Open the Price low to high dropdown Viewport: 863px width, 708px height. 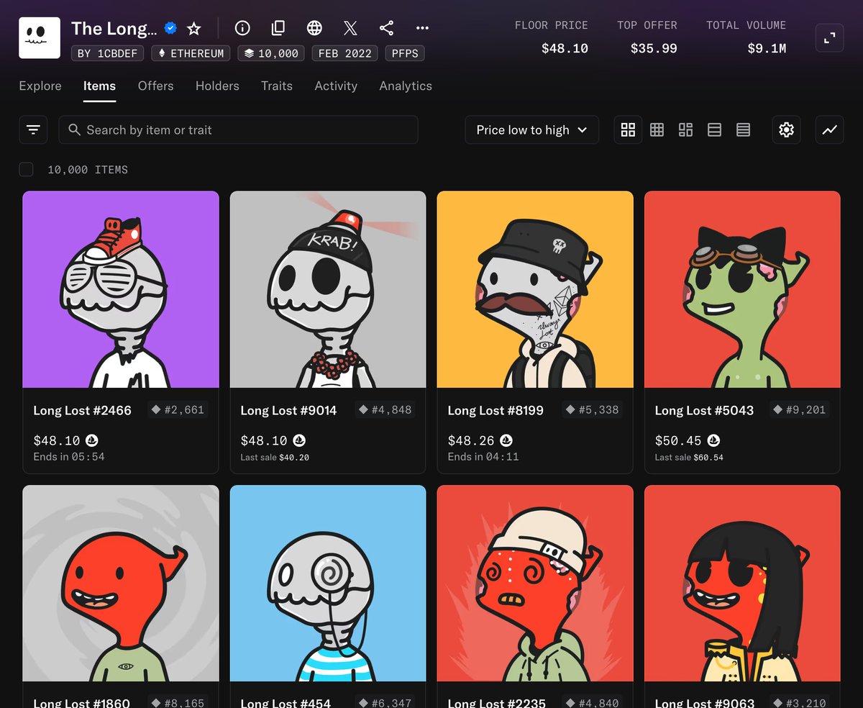pyautogui.click(x=531, y=130)
